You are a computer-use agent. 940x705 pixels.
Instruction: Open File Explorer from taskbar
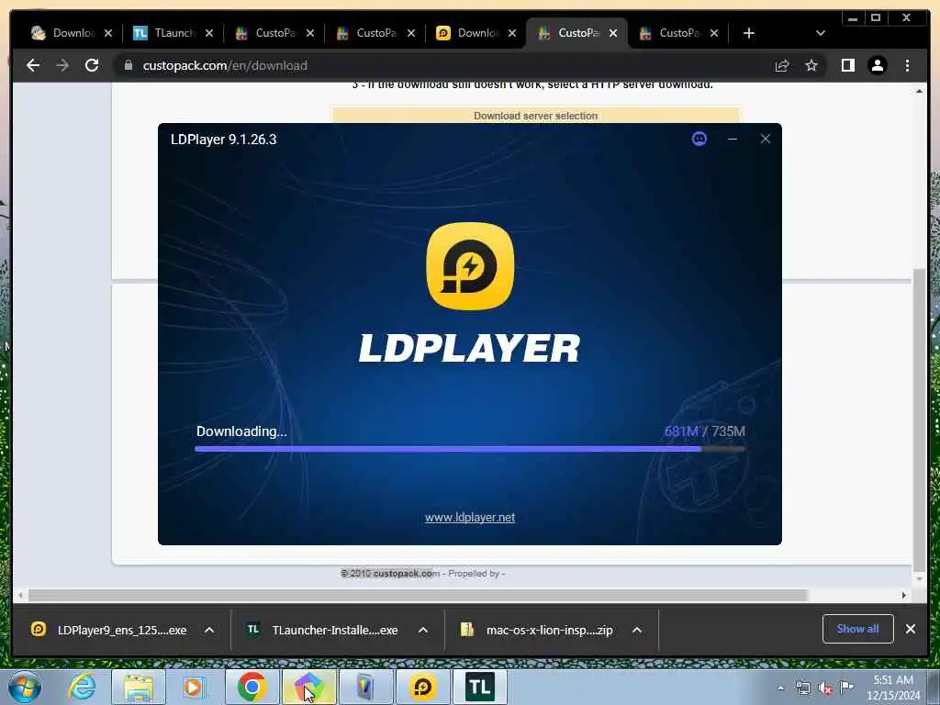coord(139,687)
